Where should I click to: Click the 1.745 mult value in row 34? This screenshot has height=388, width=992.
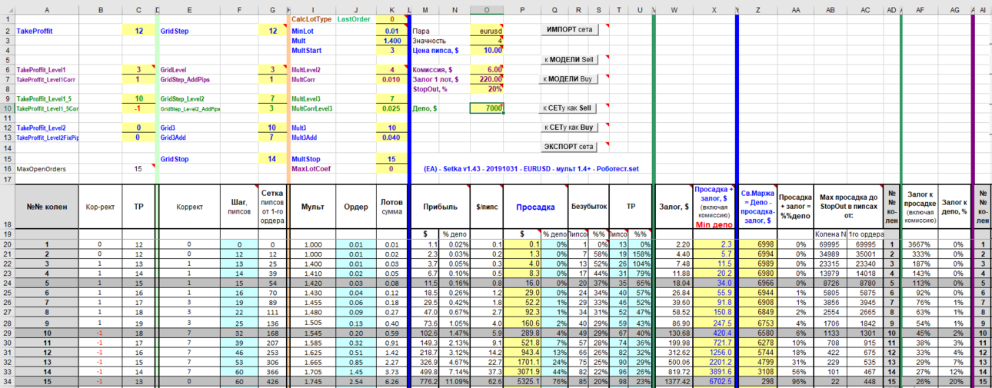click(x=312, y=382)
